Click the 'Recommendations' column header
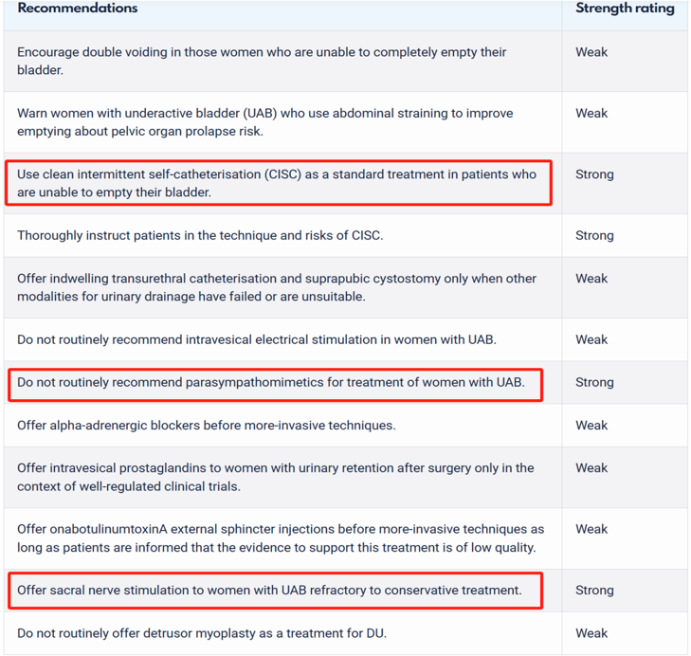This screenshot has width=691, height=656. (x=78, y=8)
